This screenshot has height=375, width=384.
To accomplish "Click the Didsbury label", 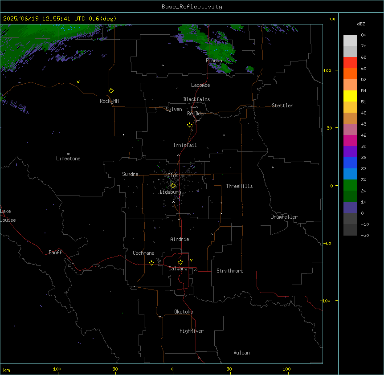I will [171, 192].
